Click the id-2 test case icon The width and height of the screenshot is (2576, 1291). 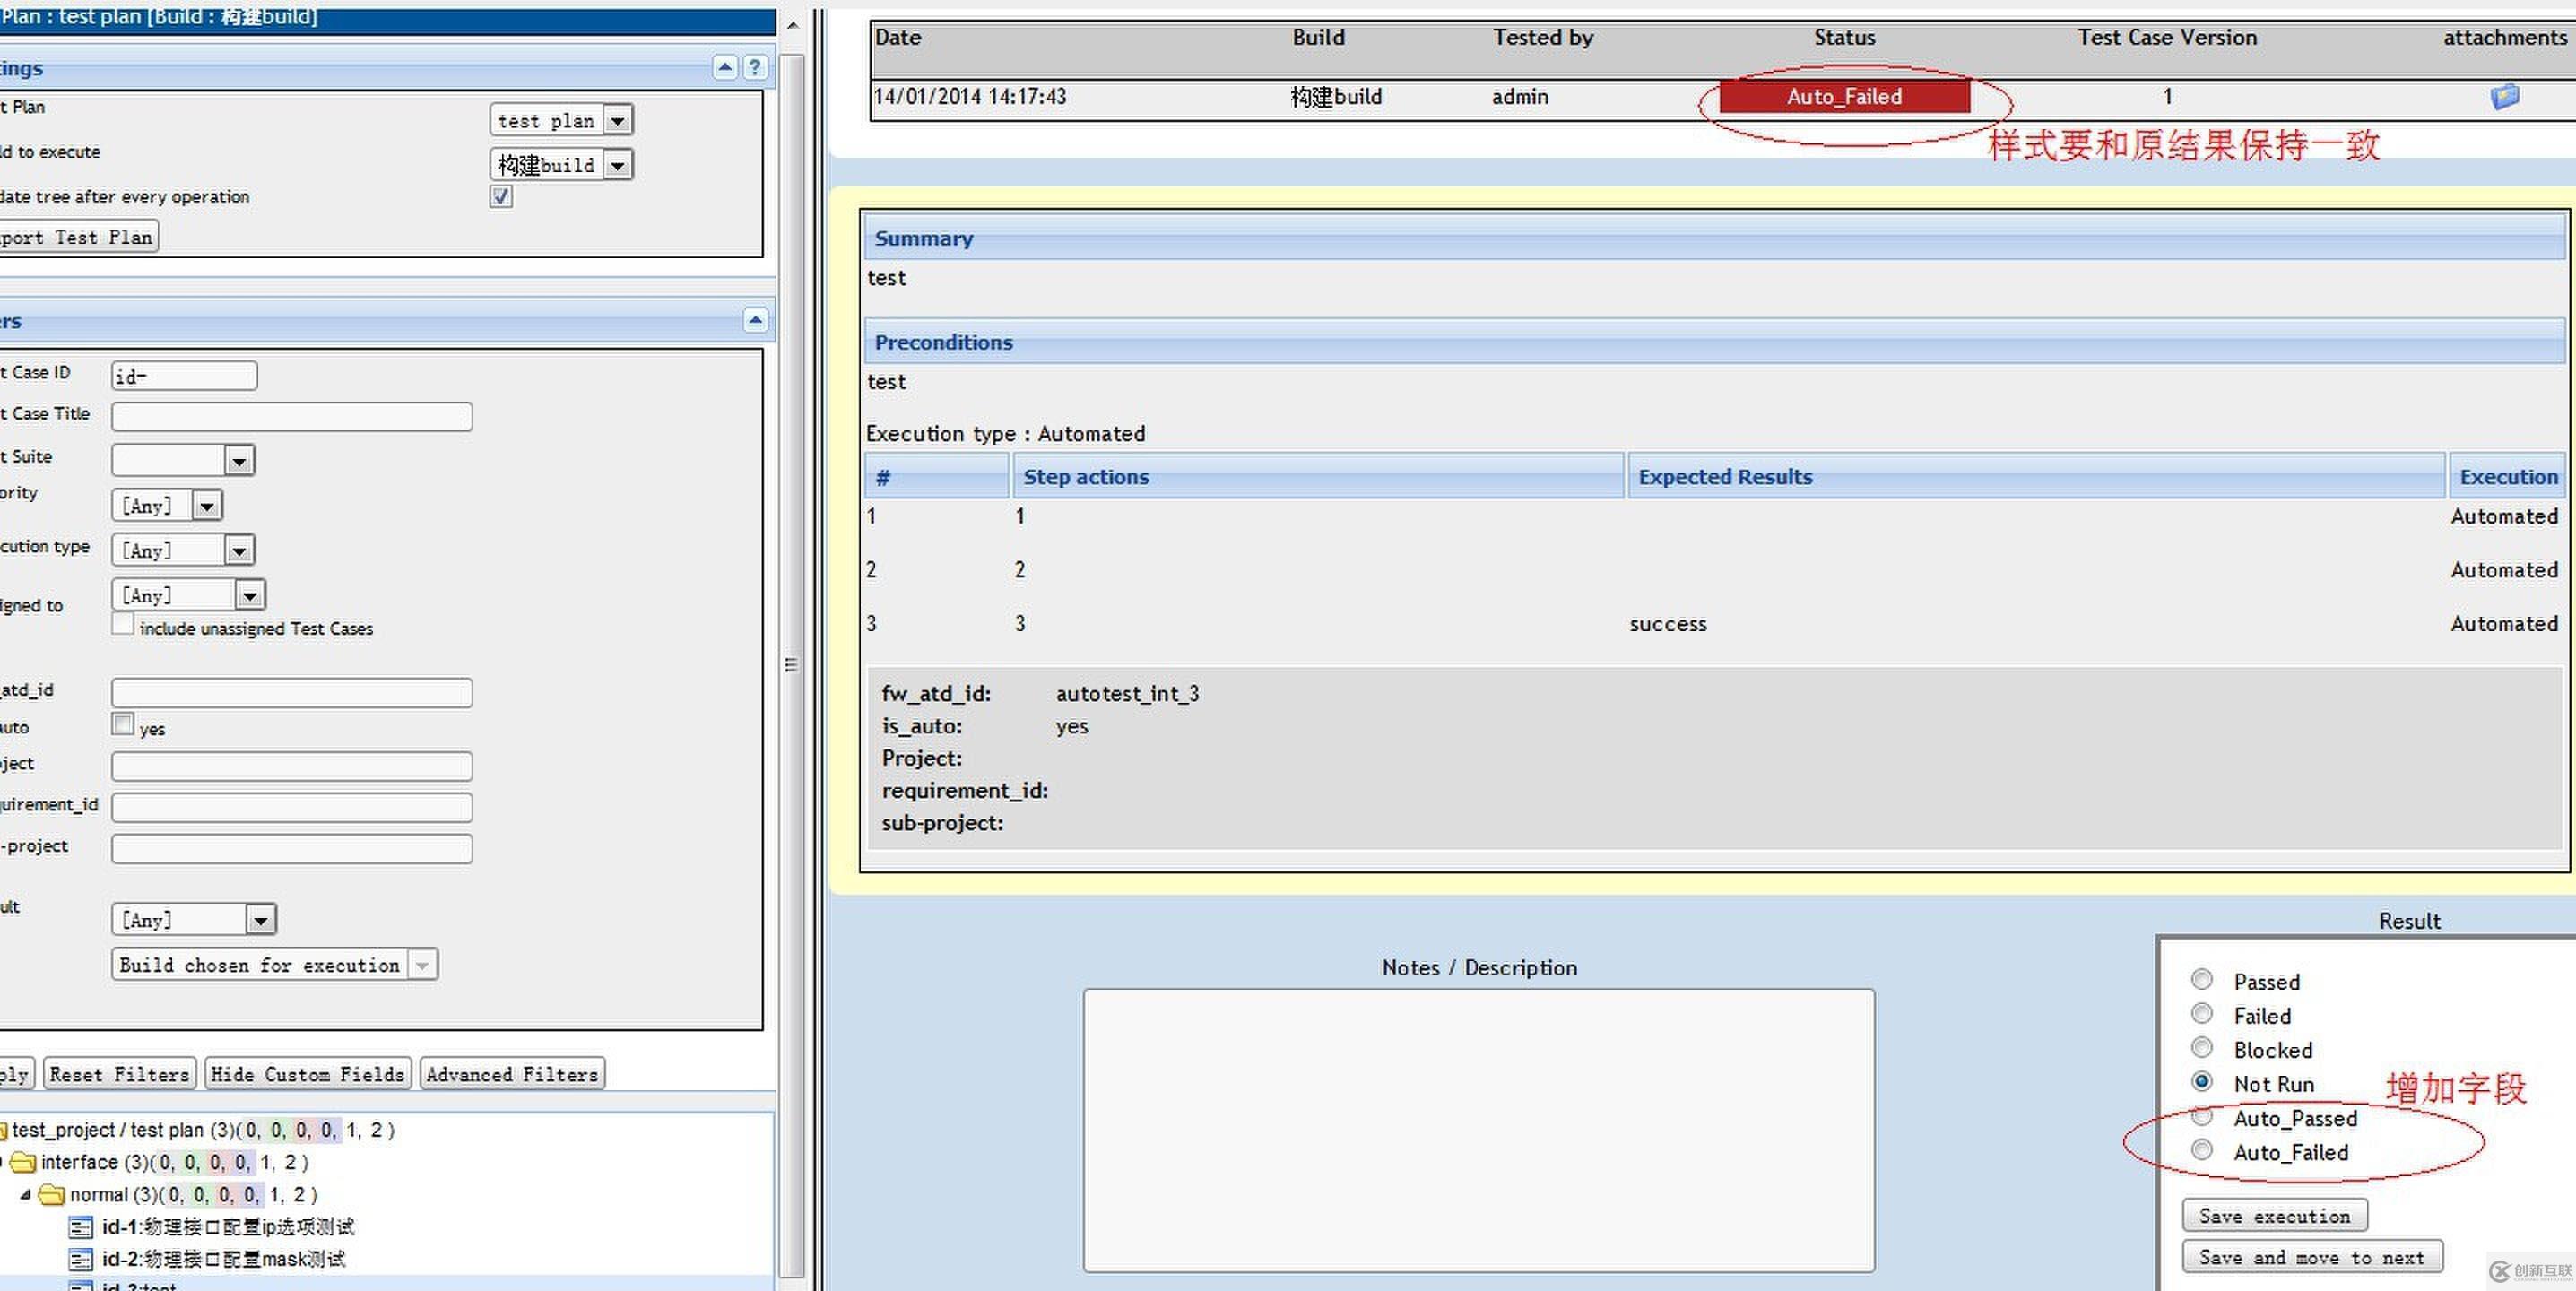tap(81, 1259)
